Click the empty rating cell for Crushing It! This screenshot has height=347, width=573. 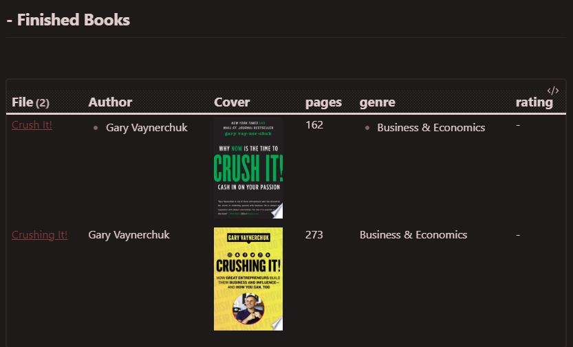pyautogui.click(x=518, y=235)
